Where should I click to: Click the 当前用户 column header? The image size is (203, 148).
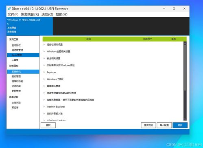[148, 39]
